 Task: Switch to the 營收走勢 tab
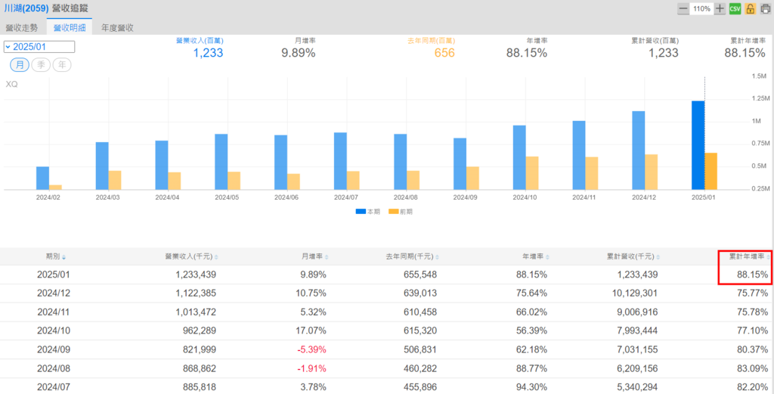[x=22, y=28]
